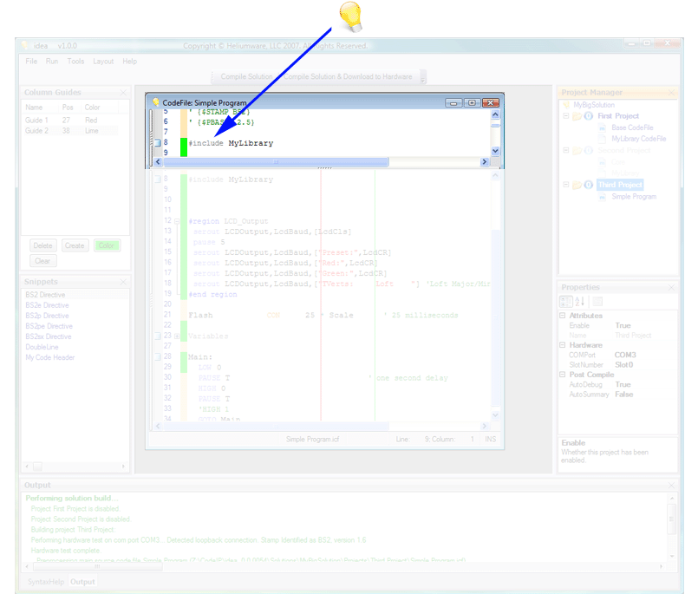Click the Base CodeFile file icon
698x594 pixels.
click(602, 127)
